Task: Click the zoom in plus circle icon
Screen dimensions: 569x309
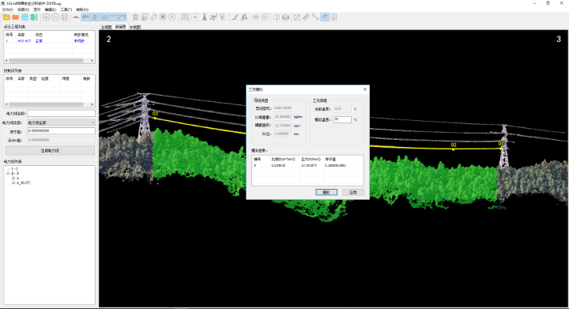Action: [46, 17]
